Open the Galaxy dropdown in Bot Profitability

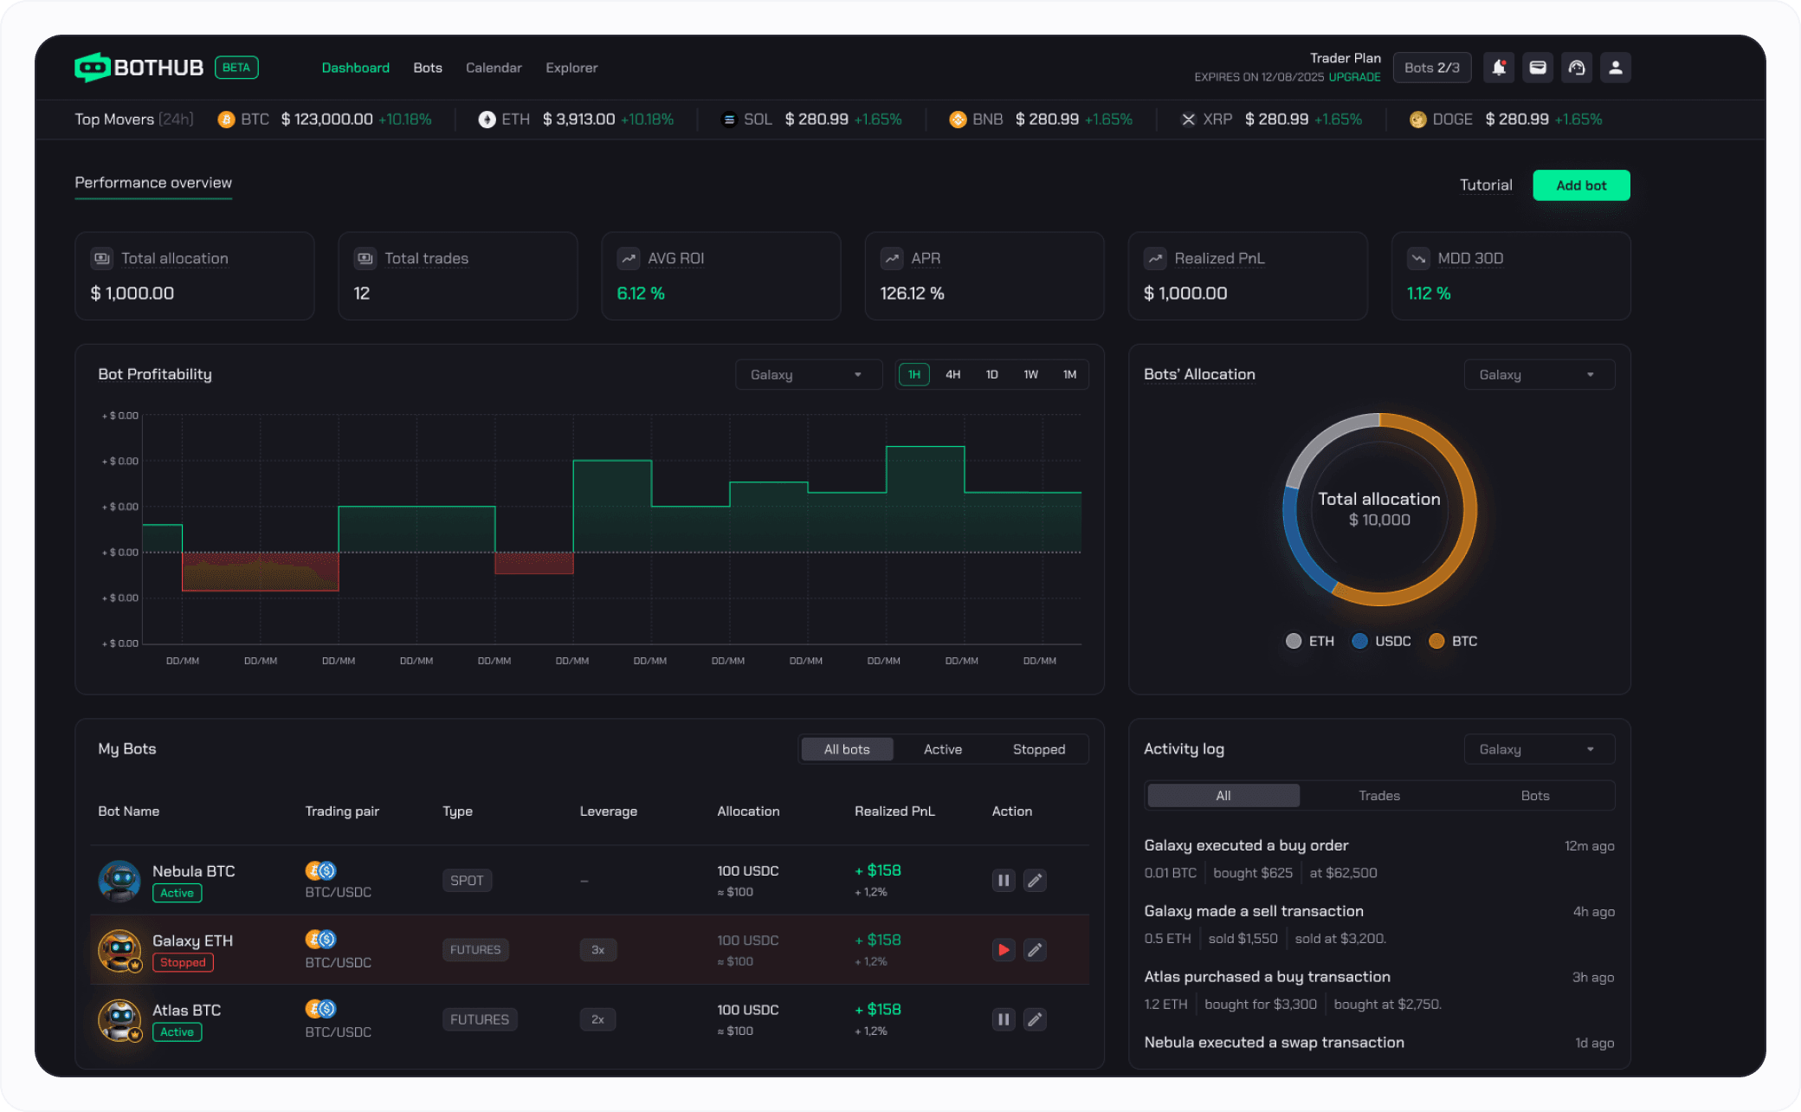click(807, 375)
